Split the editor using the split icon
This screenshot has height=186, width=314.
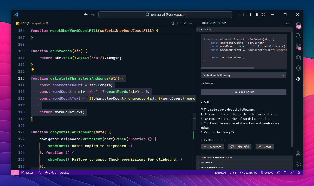(179, 23)
